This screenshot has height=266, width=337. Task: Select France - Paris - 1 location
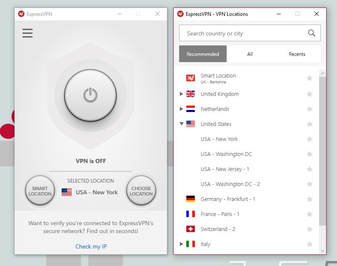point(246,214)
